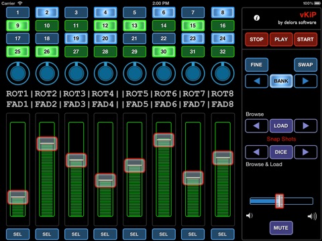Select next snapshot right of DICE
The width and height of the screenshot is (322, 241).
[x=305, y=152]
